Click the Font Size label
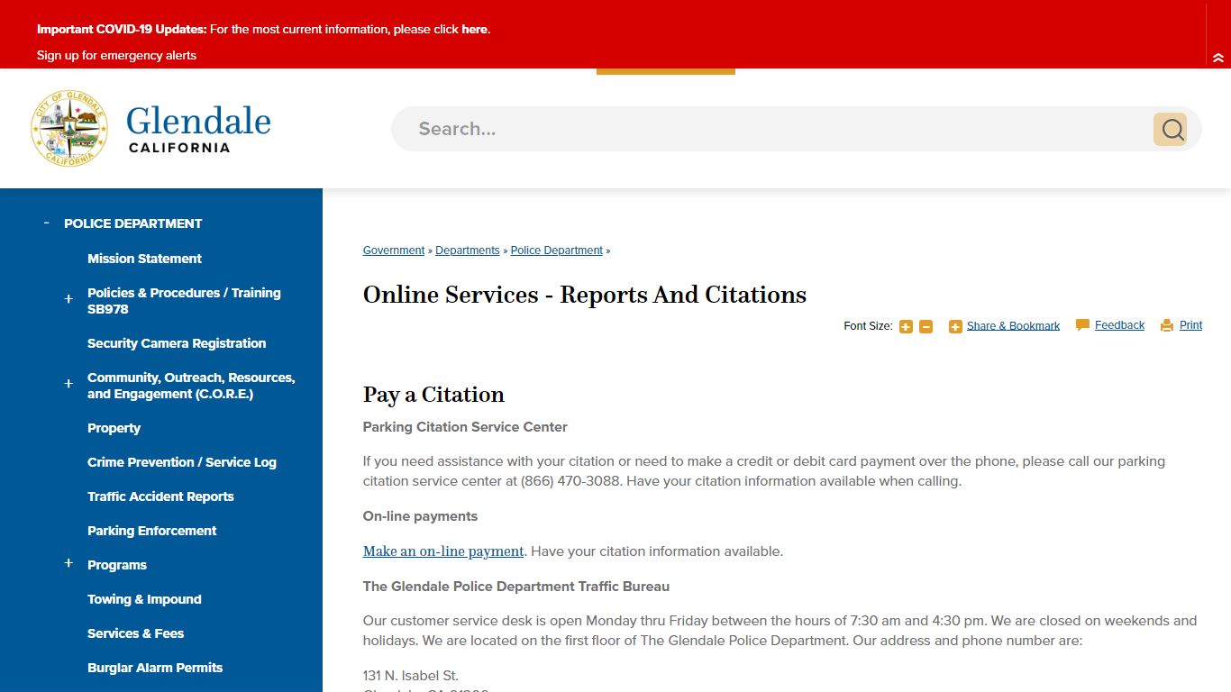 pyautogui.click(x=868, y=326)
